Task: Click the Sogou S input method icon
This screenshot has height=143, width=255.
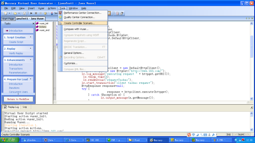Action: click(189, 135)
